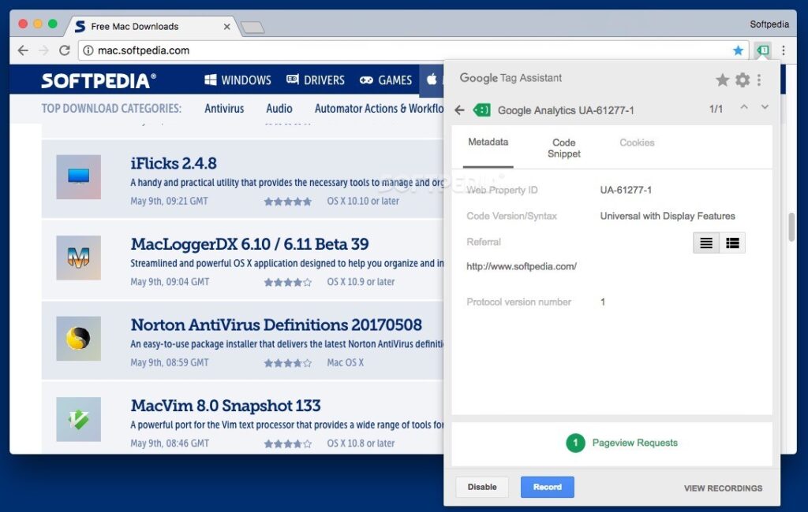
Task: Click the site info icon in address bar
Action: [x=88, y=50]
